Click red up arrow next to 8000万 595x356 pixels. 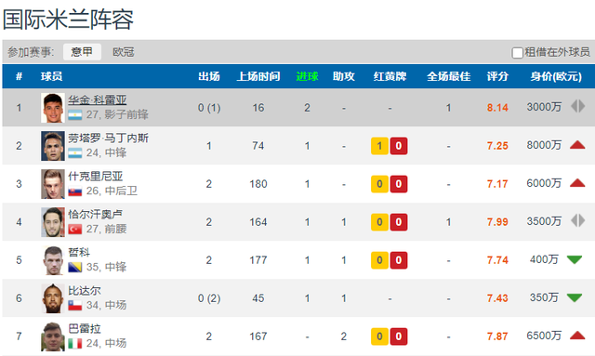pyautogui.click(x=577, y=145)
